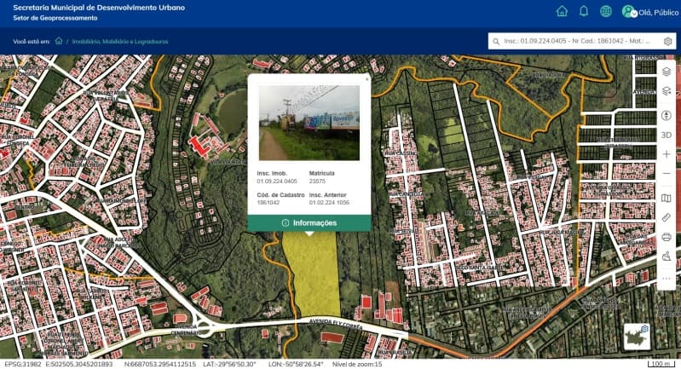681x369 pixels.
Task: Click 'Setor de Geoprocessamento' subtitle
Action: point(55,18)
